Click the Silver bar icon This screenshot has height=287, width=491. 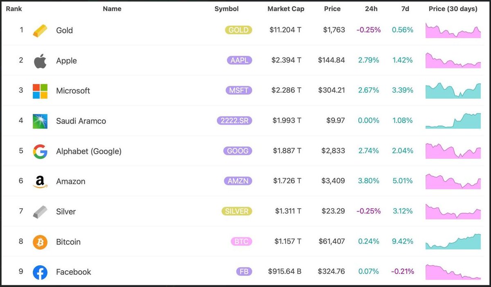point(40,212)
